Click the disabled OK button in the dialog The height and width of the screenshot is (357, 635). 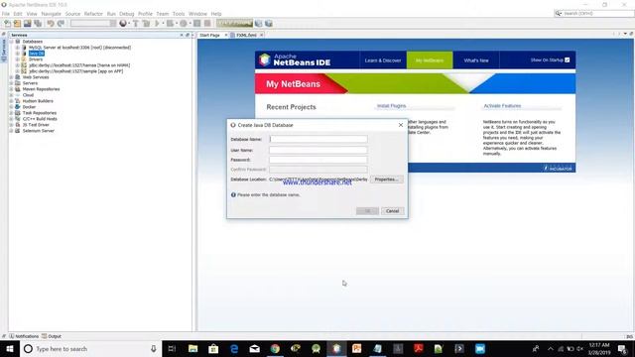[367, 211]
